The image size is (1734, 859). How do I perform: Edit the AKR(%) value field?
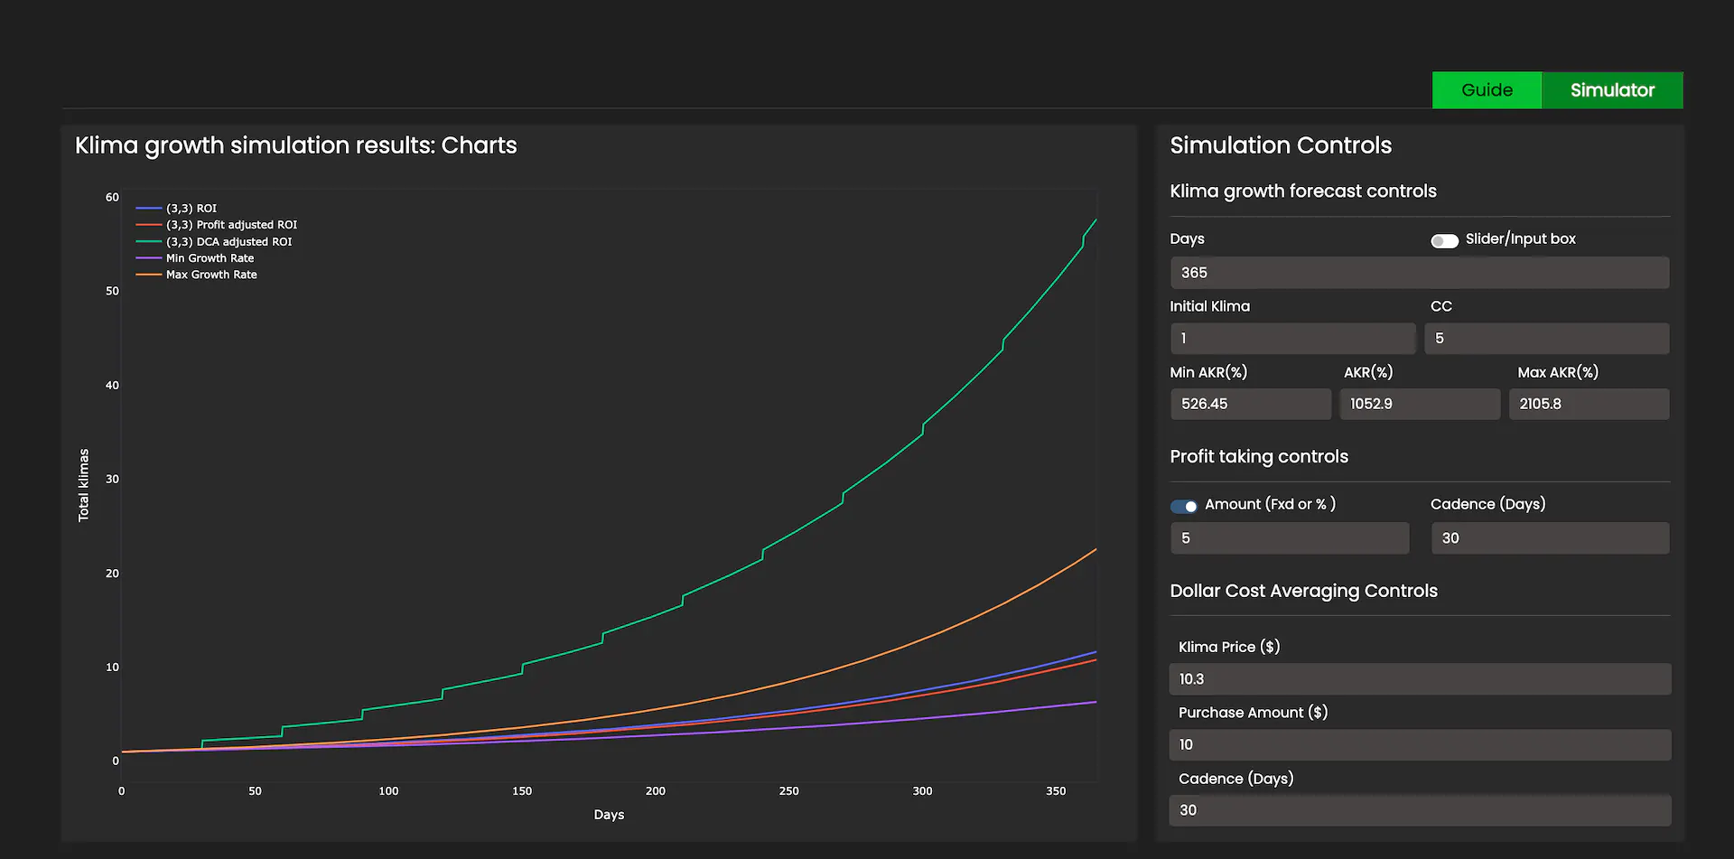pos(1419,404)
